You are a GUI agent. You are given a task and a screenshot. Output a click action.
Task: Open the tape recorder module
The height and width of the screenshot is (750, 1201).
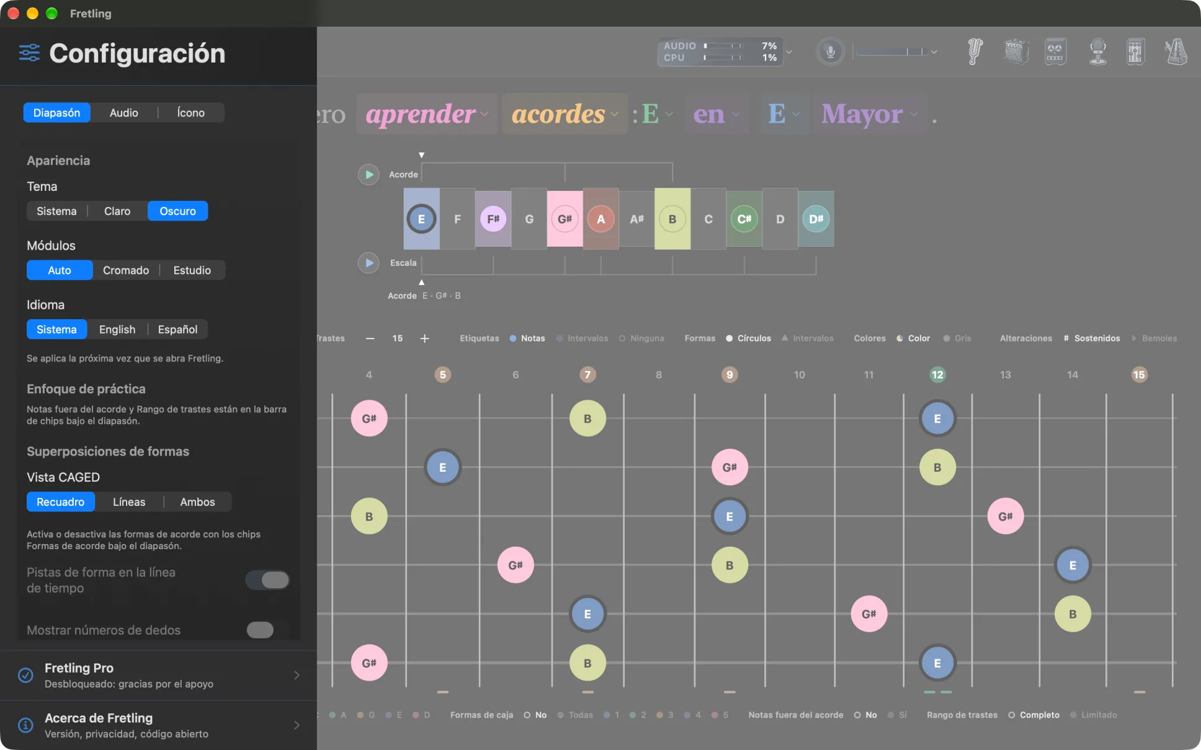pos(1055,51)
